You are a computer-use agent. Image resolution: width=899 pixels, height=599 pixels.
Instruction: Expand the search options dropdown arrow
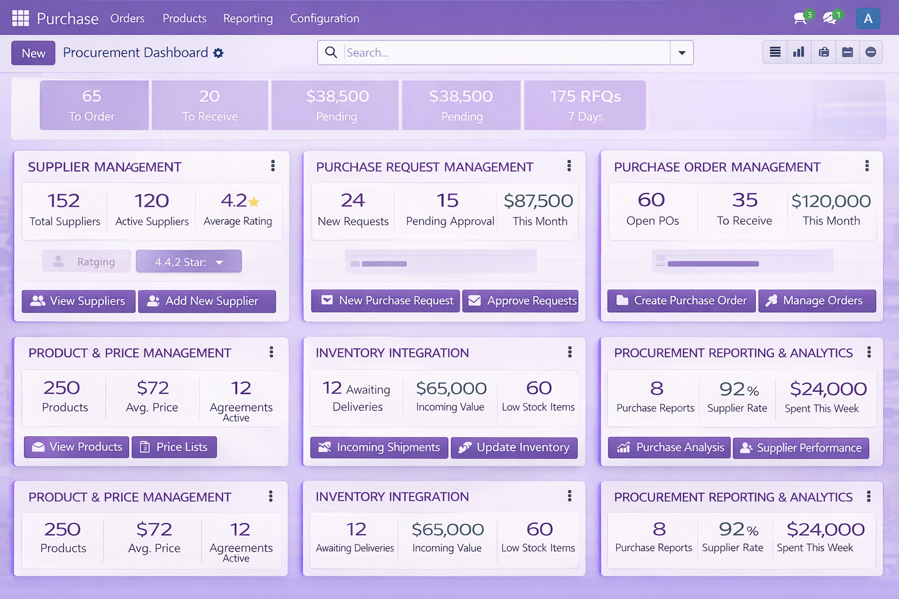(x=682, y=53)
